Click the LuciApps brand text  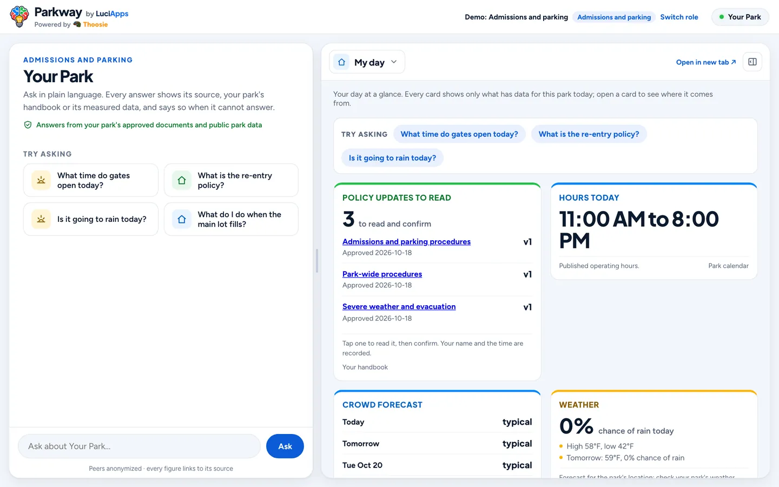pos(112,14)
